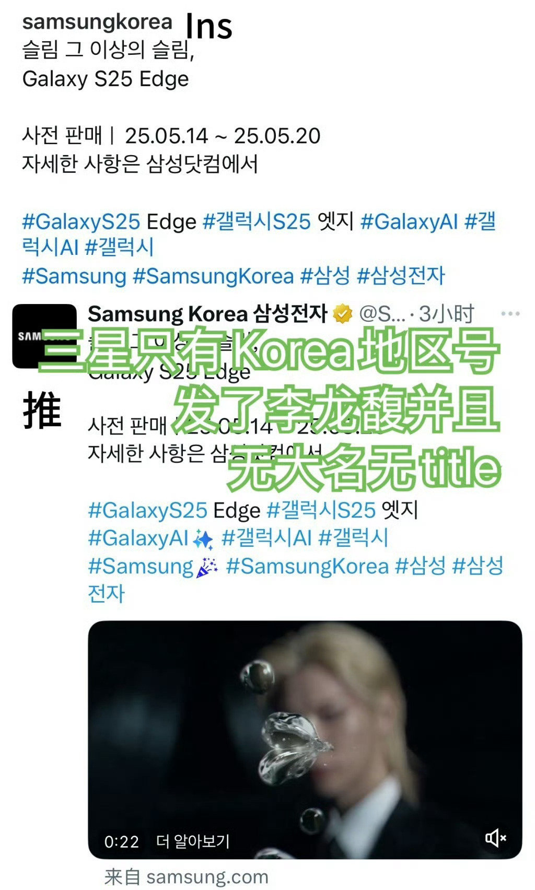Image resolution: width=535 pixels, height=890 pixels.
Task: Open the tweet's three-dot more menu
Action: (x=510, y=313)
